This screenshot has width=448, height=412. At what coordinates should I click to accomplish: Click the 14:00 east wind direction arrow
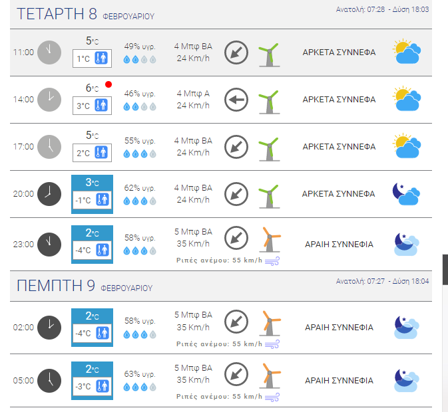[x=236, y=100]
